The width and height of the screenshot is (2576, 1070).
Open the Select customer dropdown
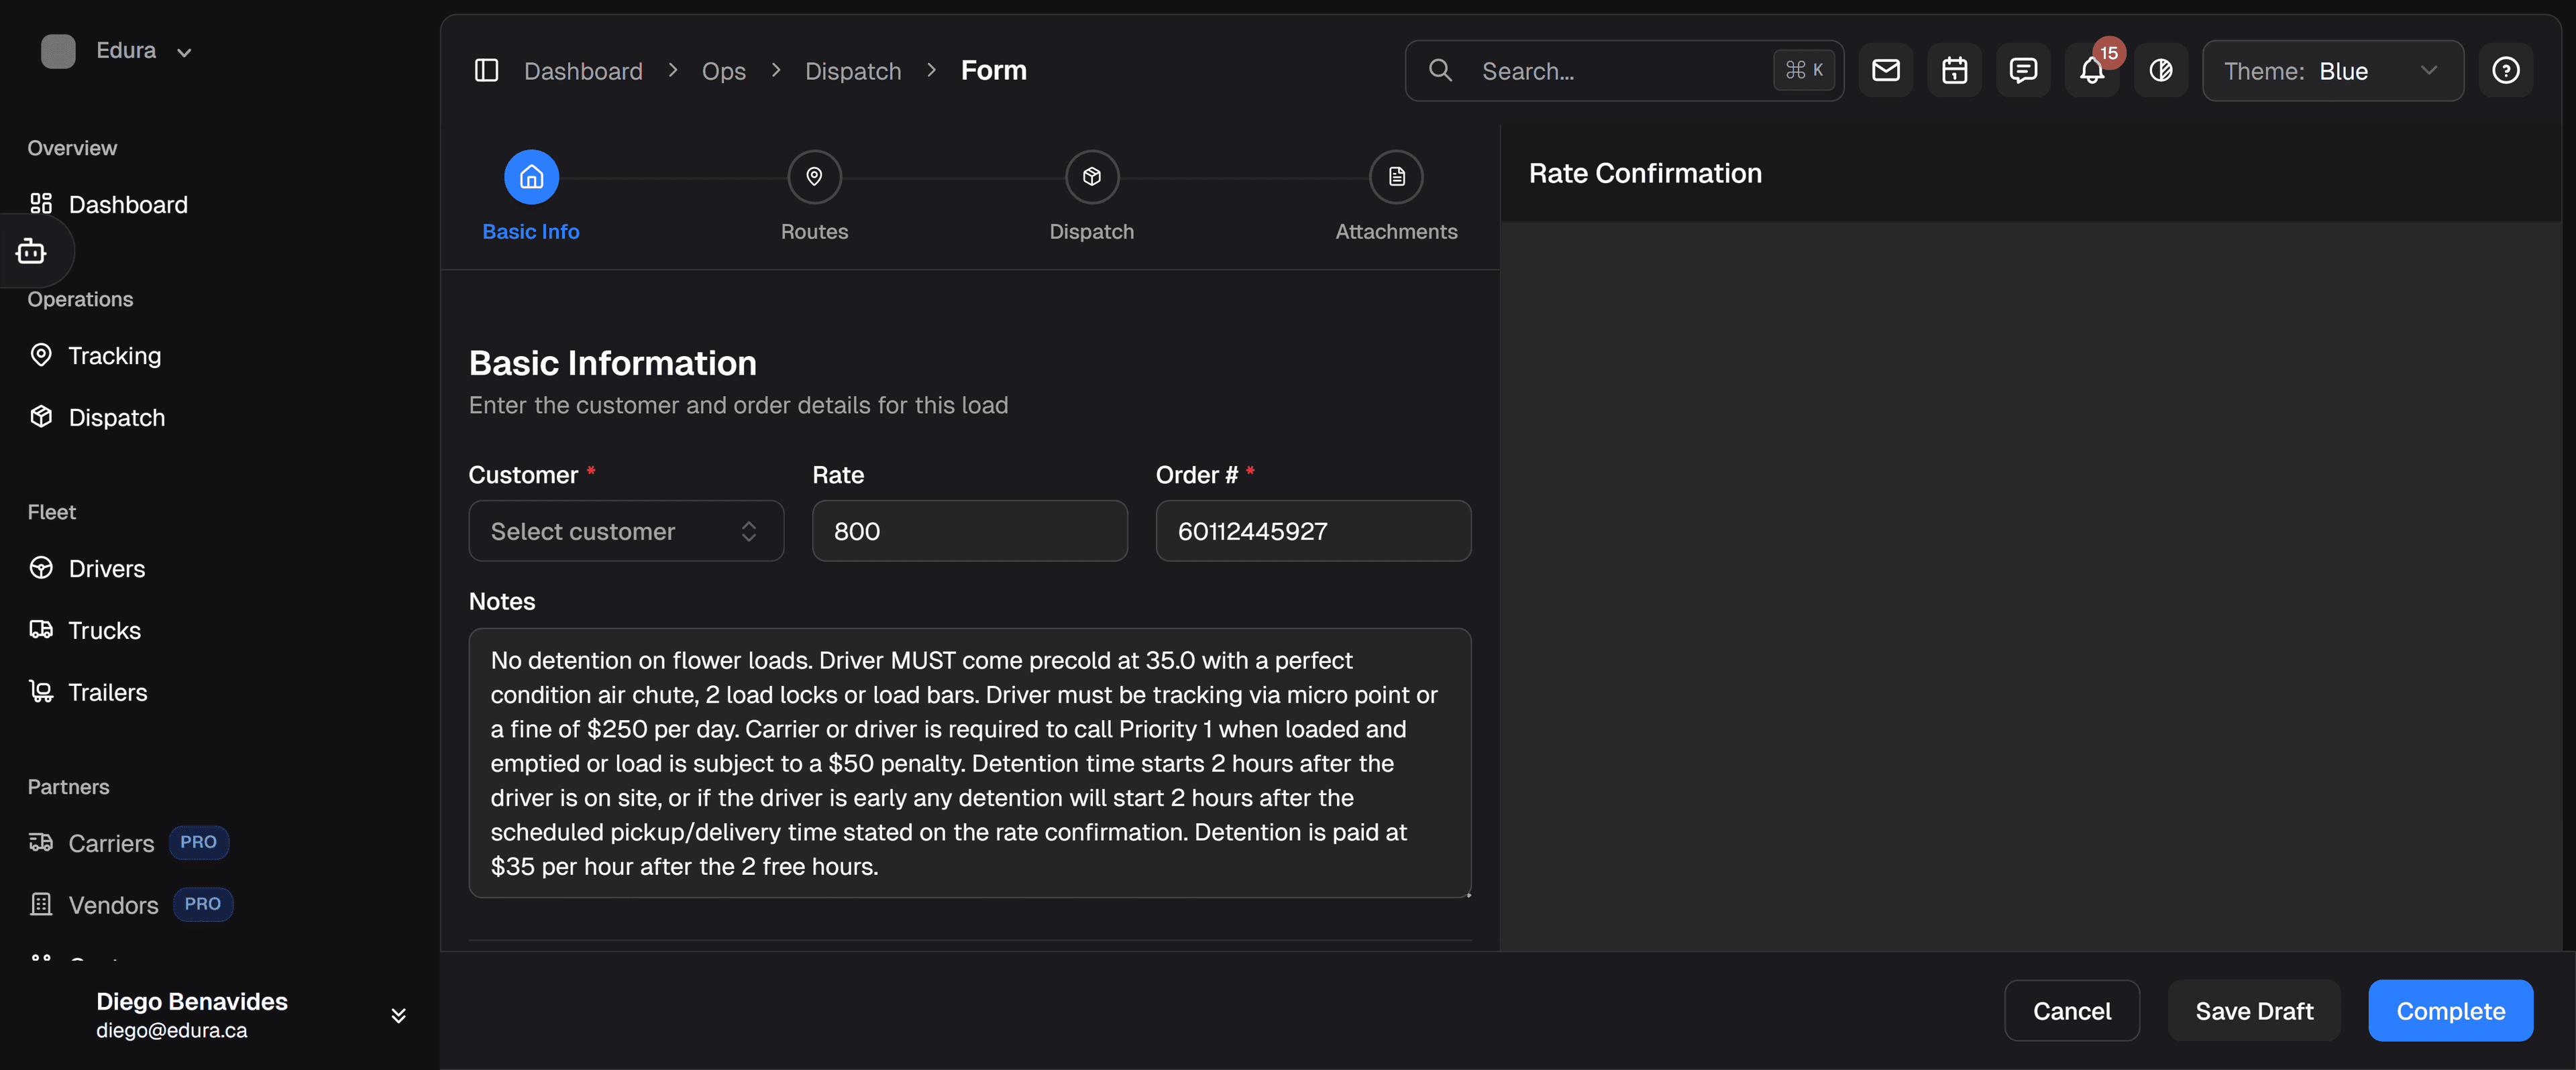click(x=626, y=530)
